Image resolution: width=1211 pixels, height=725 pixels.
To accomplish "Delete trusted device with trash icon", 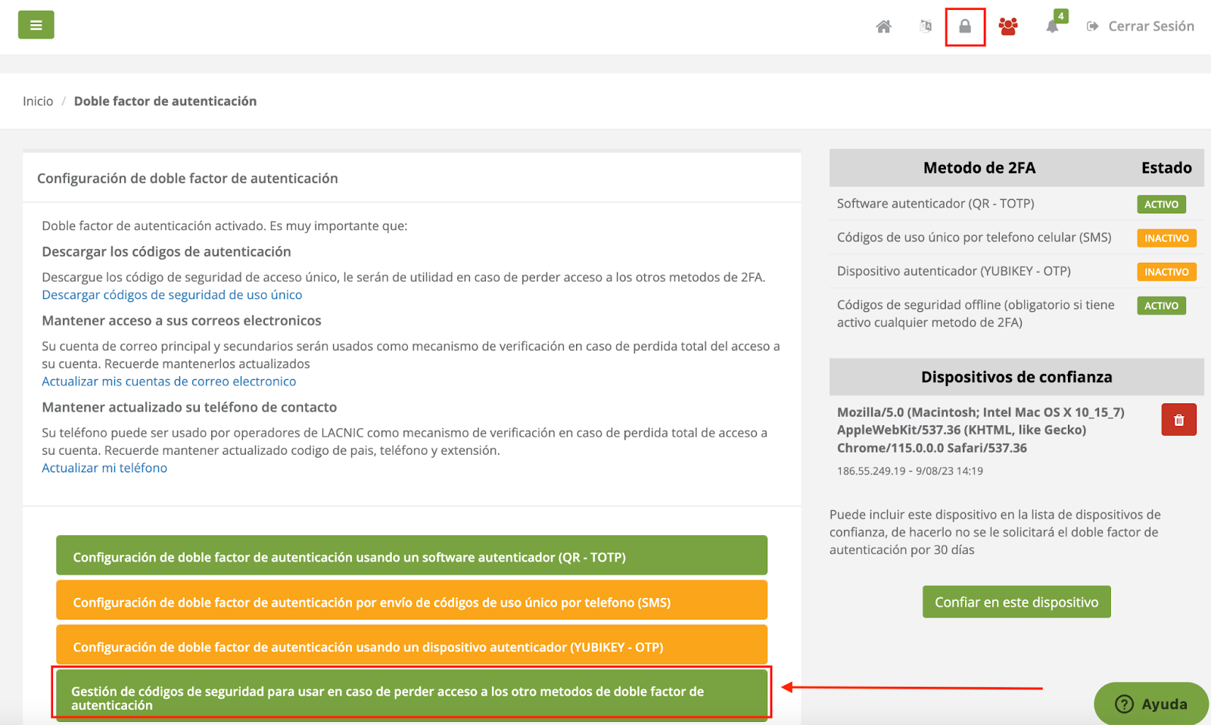I will (x=1178, y=420).
